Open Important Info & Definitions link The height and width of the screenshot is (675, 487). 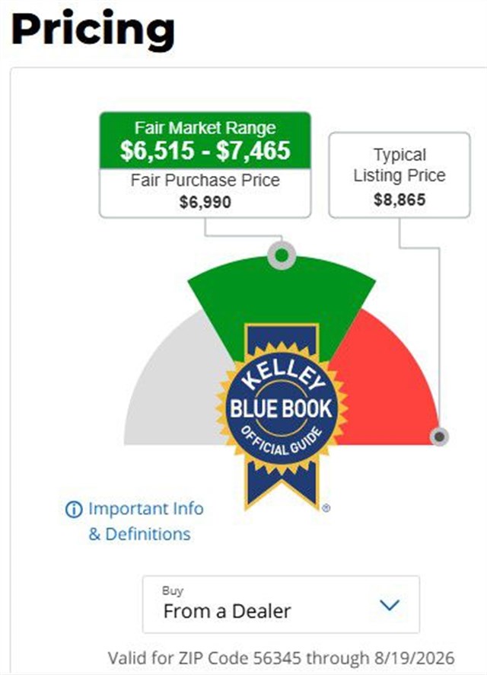[135, 521]
